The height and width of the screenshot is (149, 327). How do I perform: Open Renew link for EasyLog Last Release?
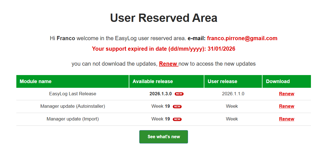pos(287,94)
